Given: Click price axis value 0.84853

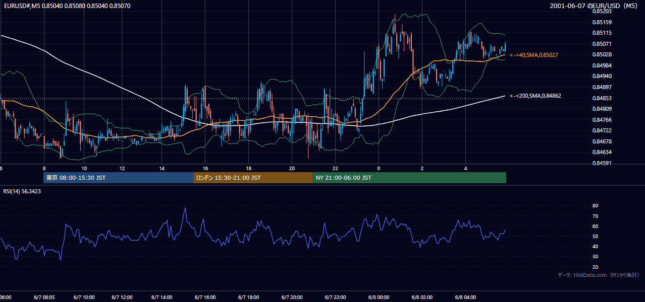Looking at the screenshot, I should tap(602, 98).
